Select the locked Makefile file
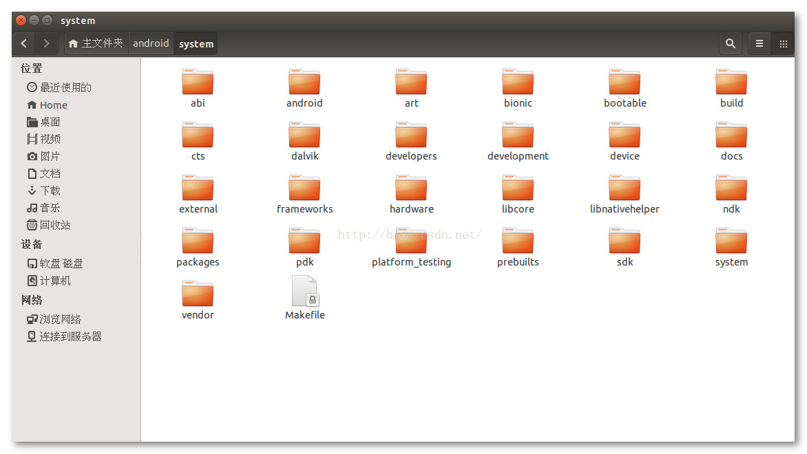This screenshot has width=807, height=454. click(x=304, y=299)
